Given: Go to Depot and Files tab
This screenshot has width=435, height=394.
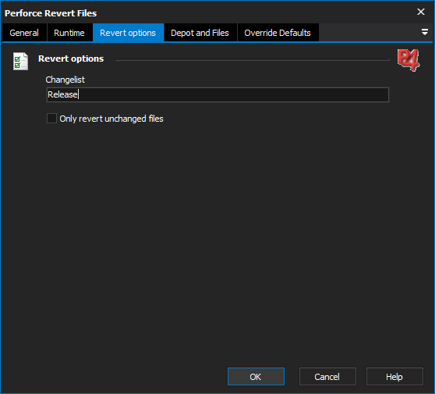Looking at the screenshot, I should pyautogui.click(x=200, y=33).
